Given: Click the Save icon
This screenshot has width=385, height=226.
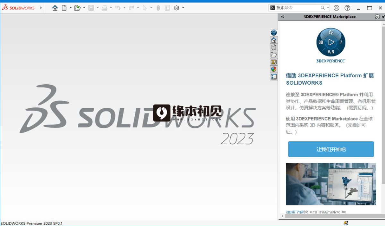Looking at the screenshot, I should (91, 8).
